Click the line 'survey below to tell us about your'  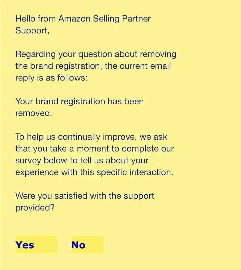[82, 161]
